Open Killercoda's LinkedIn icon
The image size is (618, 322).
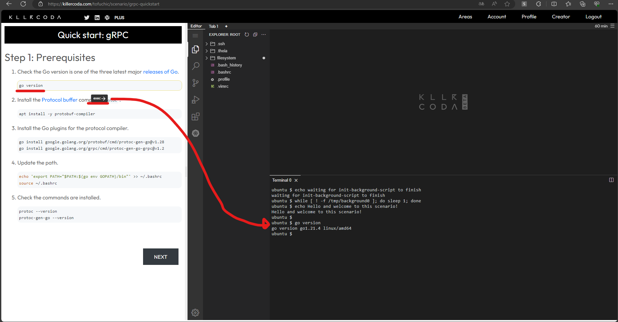pos(97,17)
